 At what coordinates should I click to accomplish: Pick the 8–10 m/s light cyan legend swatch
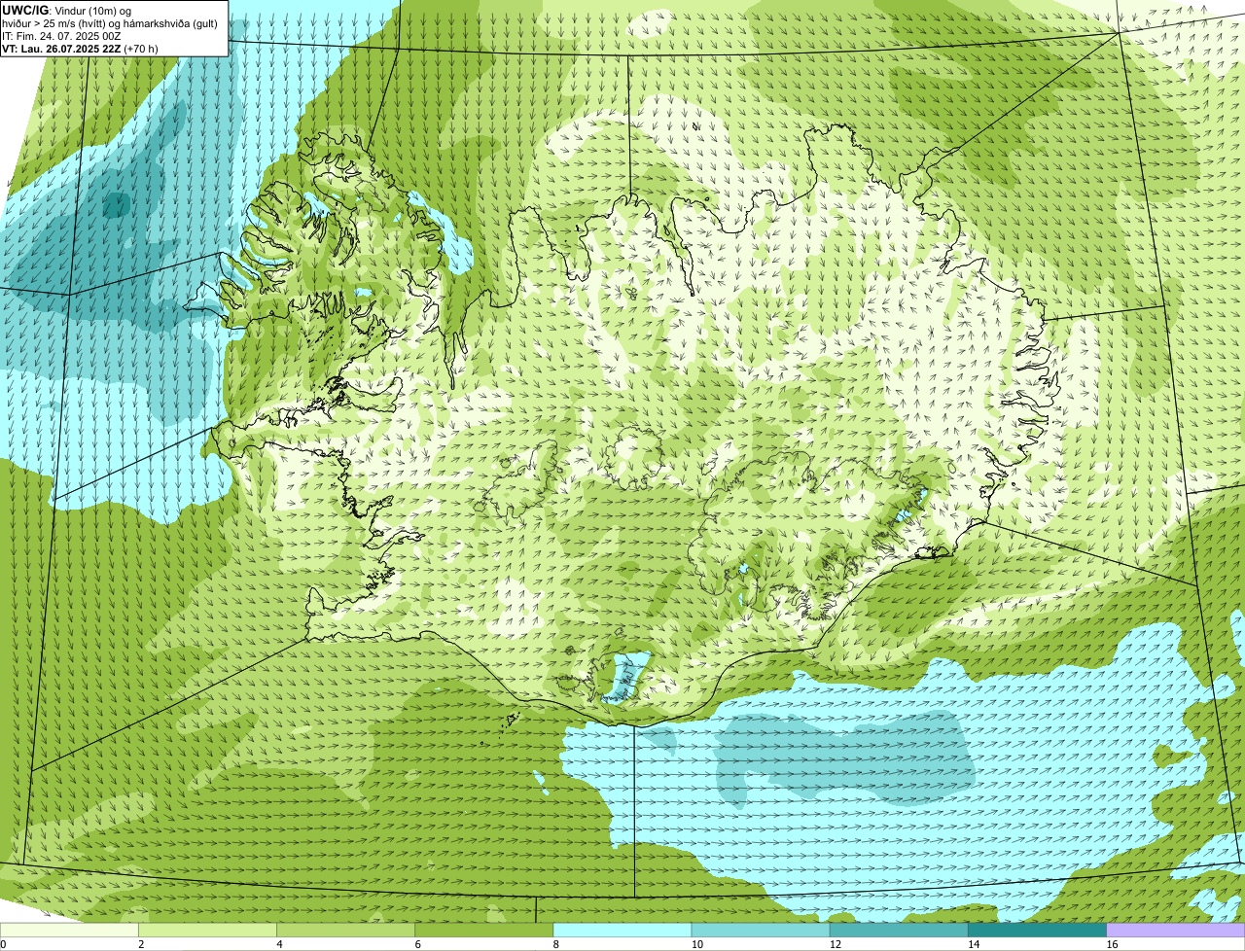[622, 931]
